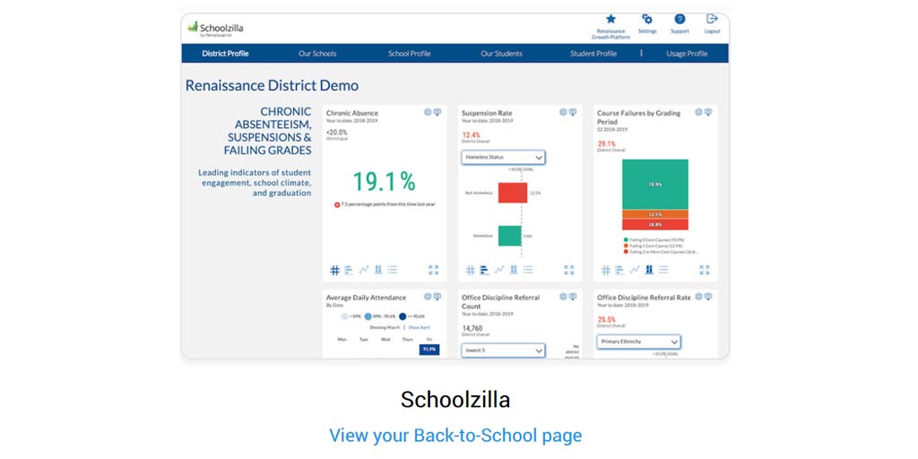This screenshot has width=918, height=459.
Task: Open Chronic Absence tile gear settings
Action: click(x=428, y=112)
